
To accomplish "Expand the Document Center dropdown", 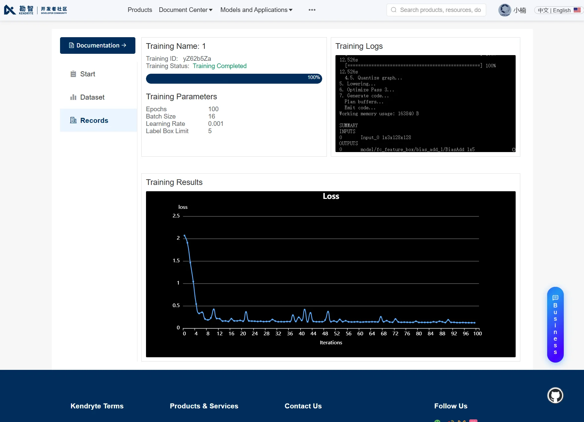I will [x=186, y=10].
